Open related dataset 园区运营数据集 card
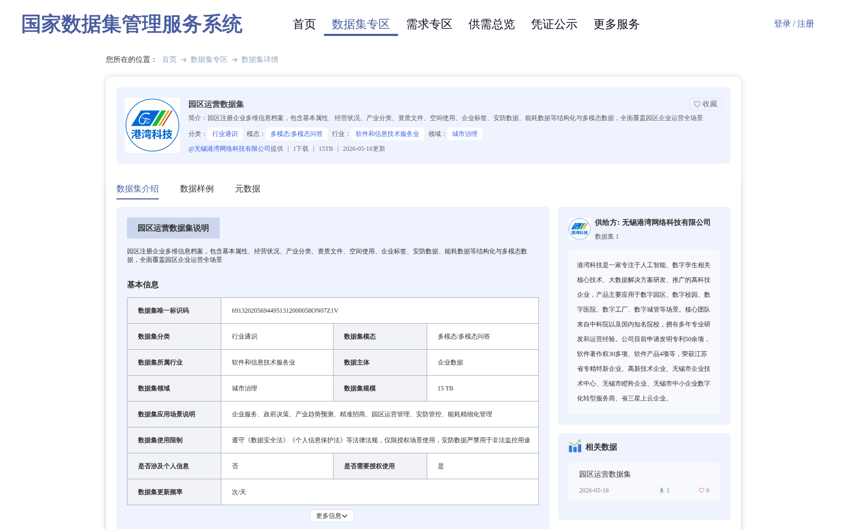The height and width of the screenshot is (529, 847). (x=644, y=482)
